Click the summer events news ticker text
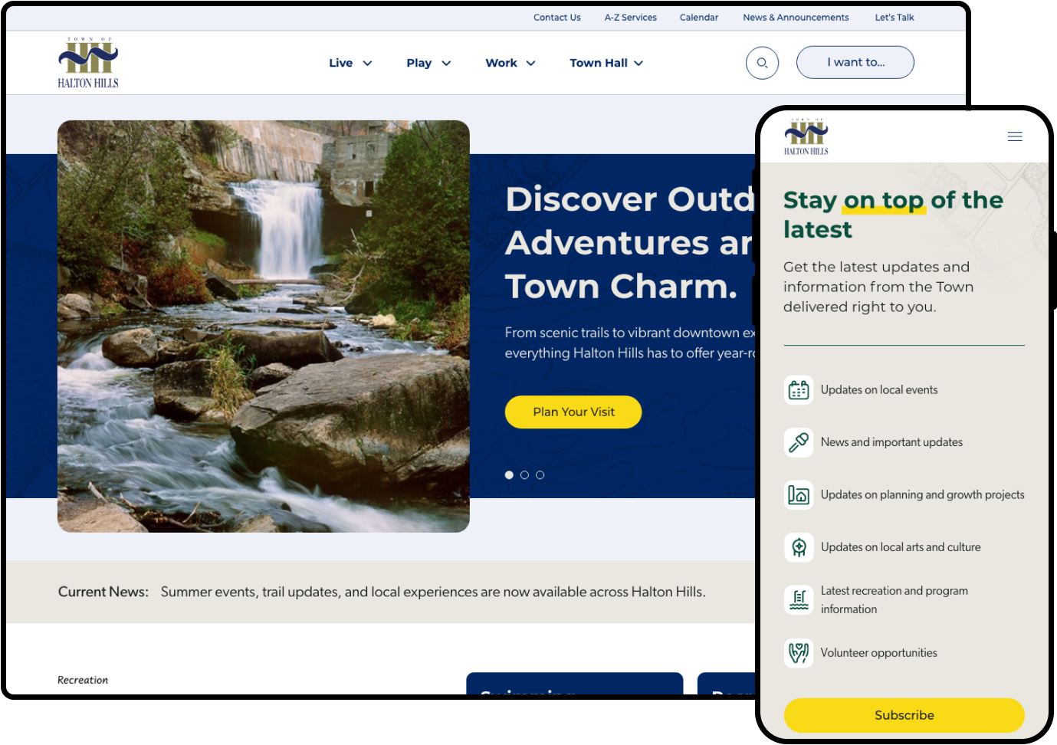The height and width of the screenshot is (745, 1057). coord(433,592)
